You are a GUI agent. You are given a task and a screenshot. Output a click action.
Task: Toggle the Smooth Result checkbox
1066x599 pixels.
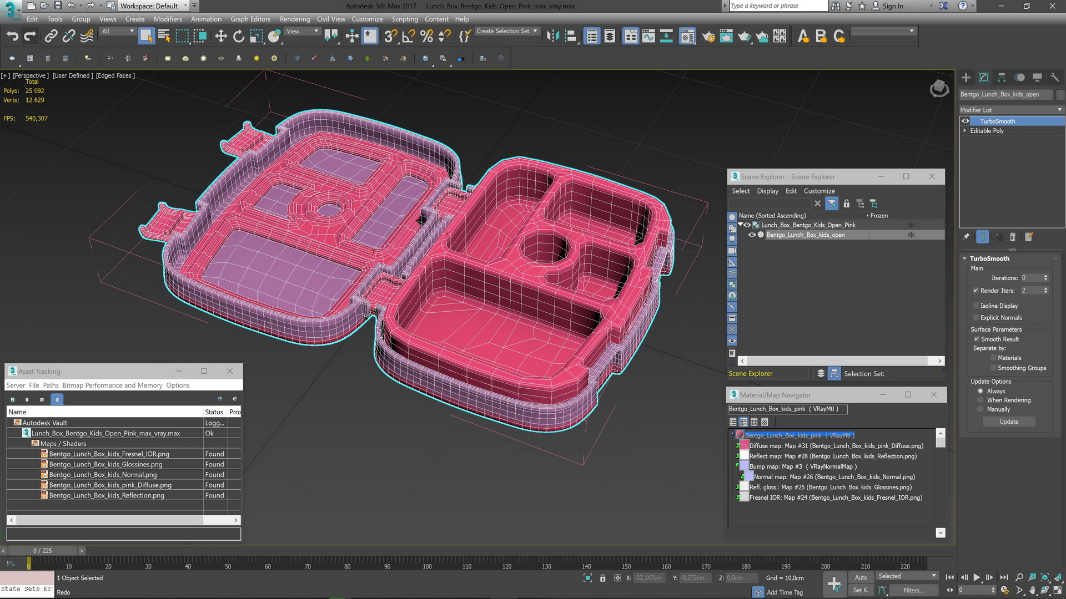click(x=976, y=339)
